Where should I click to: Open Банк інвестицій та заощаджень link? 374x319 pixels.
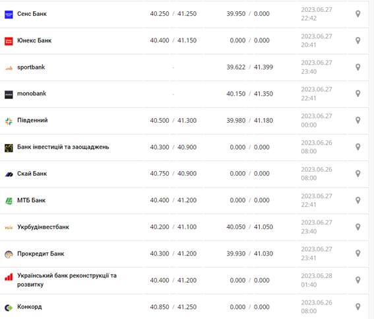63,147
